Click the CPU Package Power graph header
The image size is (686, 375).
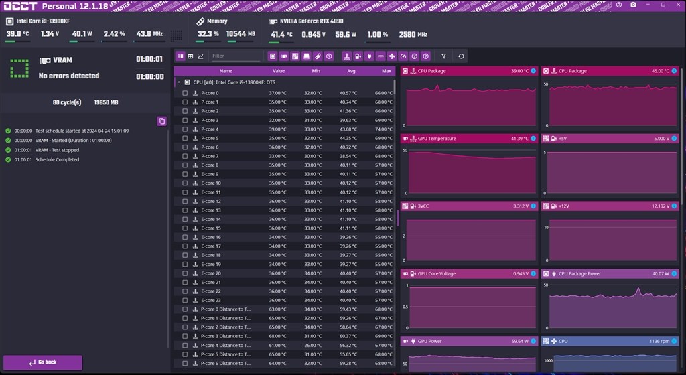coord(610,274)
